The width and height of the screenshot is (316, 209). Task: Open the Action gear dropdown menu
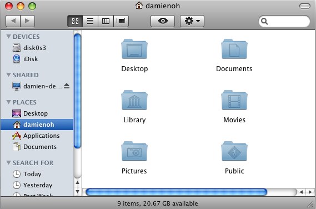(x=192, y=21)
